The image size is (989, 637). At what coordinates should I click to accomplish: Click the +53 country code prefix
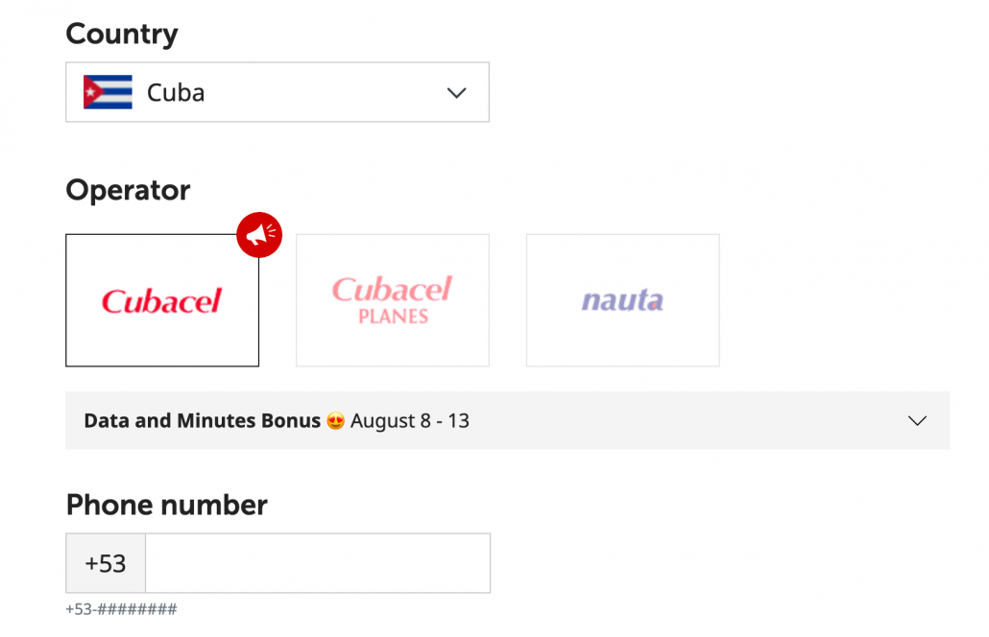[106, 563]
